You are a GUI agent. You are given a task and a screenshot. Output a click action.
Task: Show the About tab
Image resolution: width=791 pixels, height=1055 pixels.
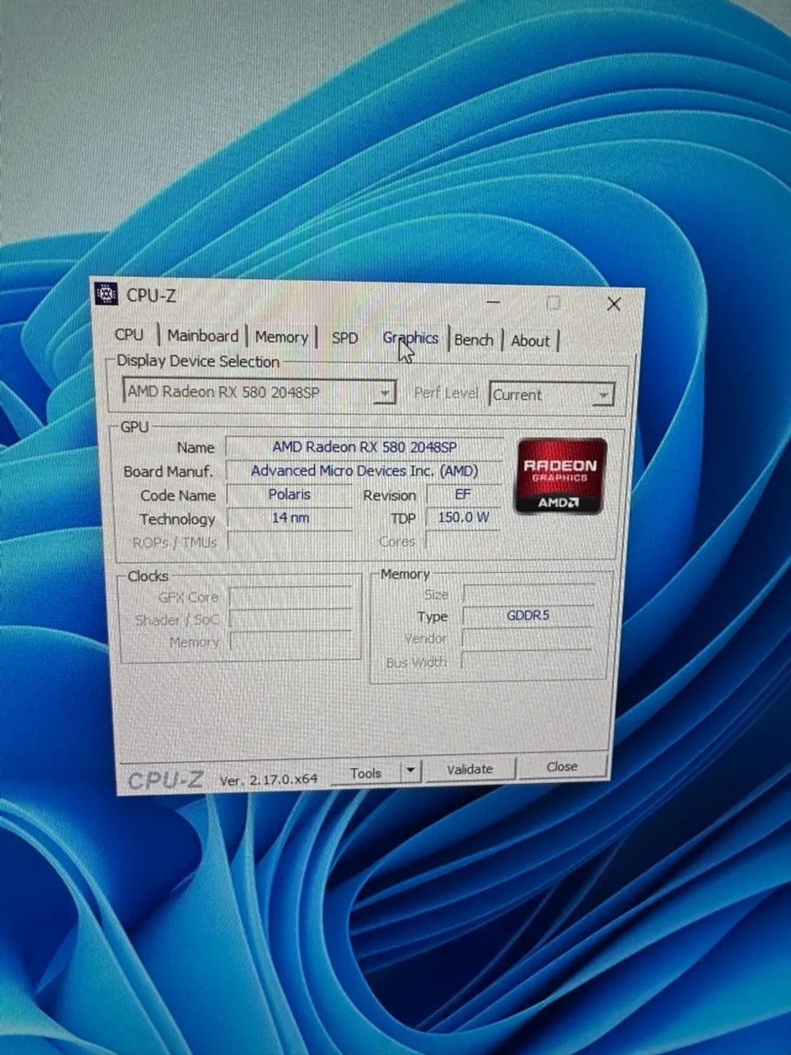(x=530, y=340)
